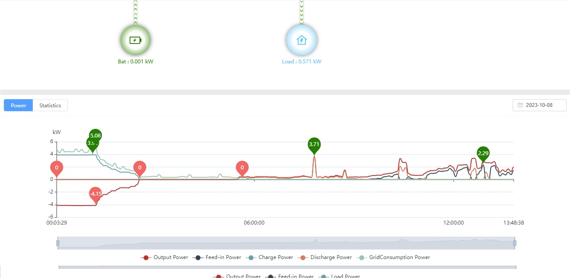Click the Bat : 0.001 kW label
This screenshot has width=570, height=278.
click(x=135, y=62)
